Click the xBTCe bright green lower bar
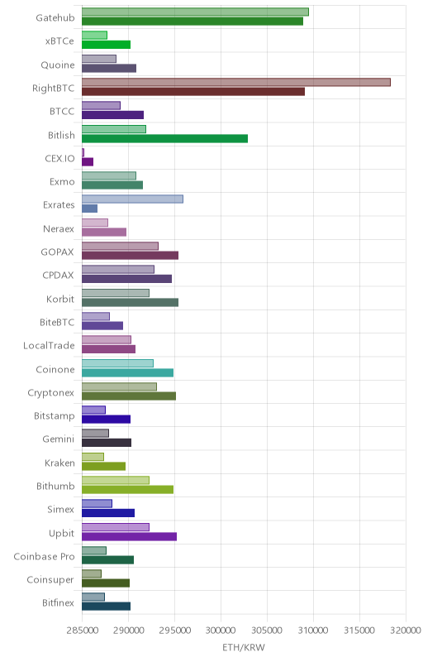The width and height of the screenshot is (423, 662). (x=106, y=45)
